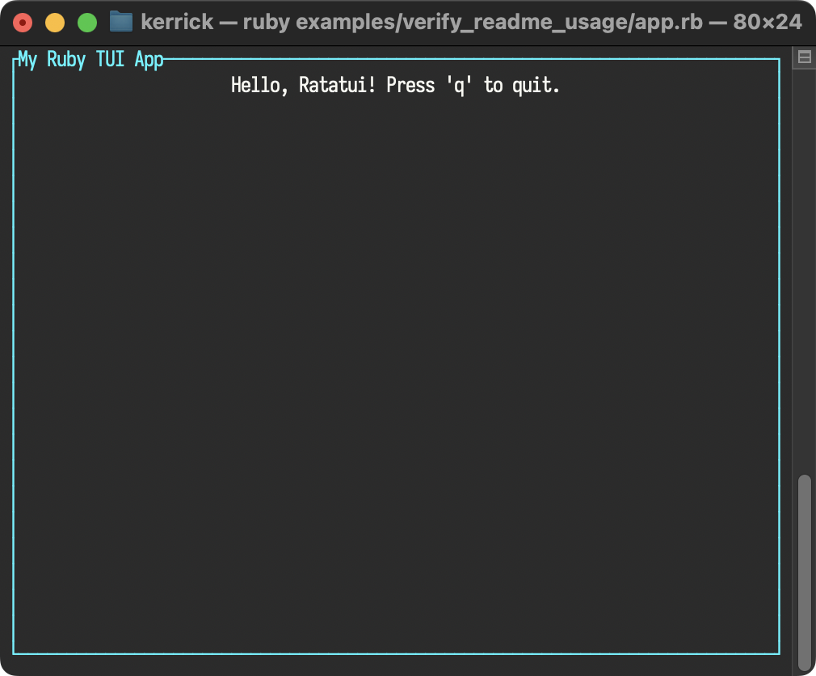816x676 pixels.
Task: Click the "80×24" size label in title bar
Action: coord(768,22)
